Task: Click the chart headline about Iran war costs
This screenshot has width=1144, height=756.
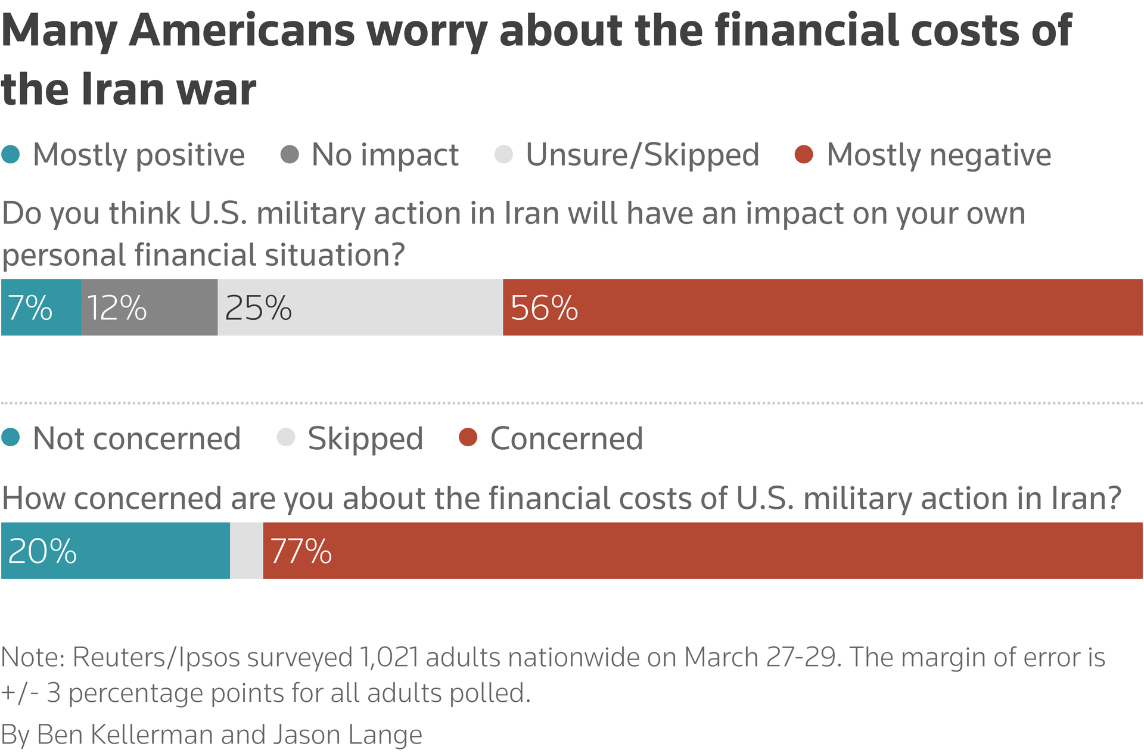Action: [x=536, y=60]
